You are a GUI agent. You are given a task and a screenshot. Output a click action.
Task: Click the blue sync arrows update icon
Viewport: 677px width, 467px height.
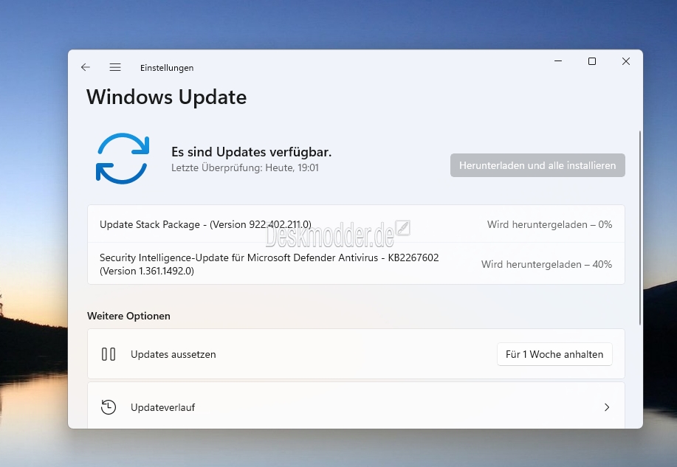123,159
